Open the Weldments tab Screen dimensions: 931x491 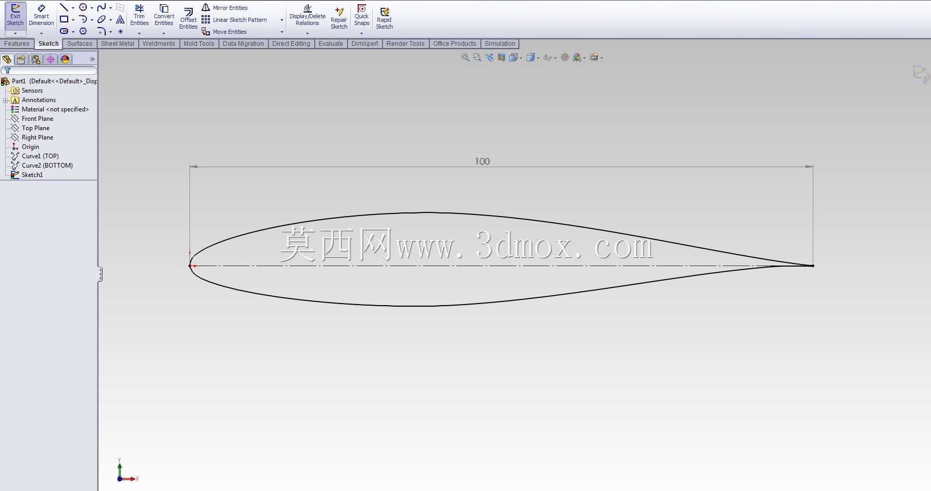(159, 44)
